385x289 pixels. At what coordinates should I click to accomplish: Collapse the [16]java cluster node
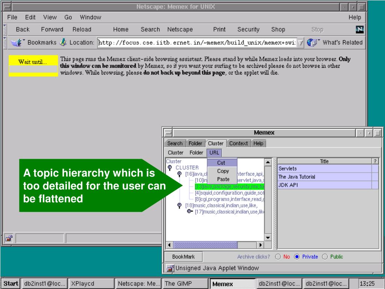(179, 174)
